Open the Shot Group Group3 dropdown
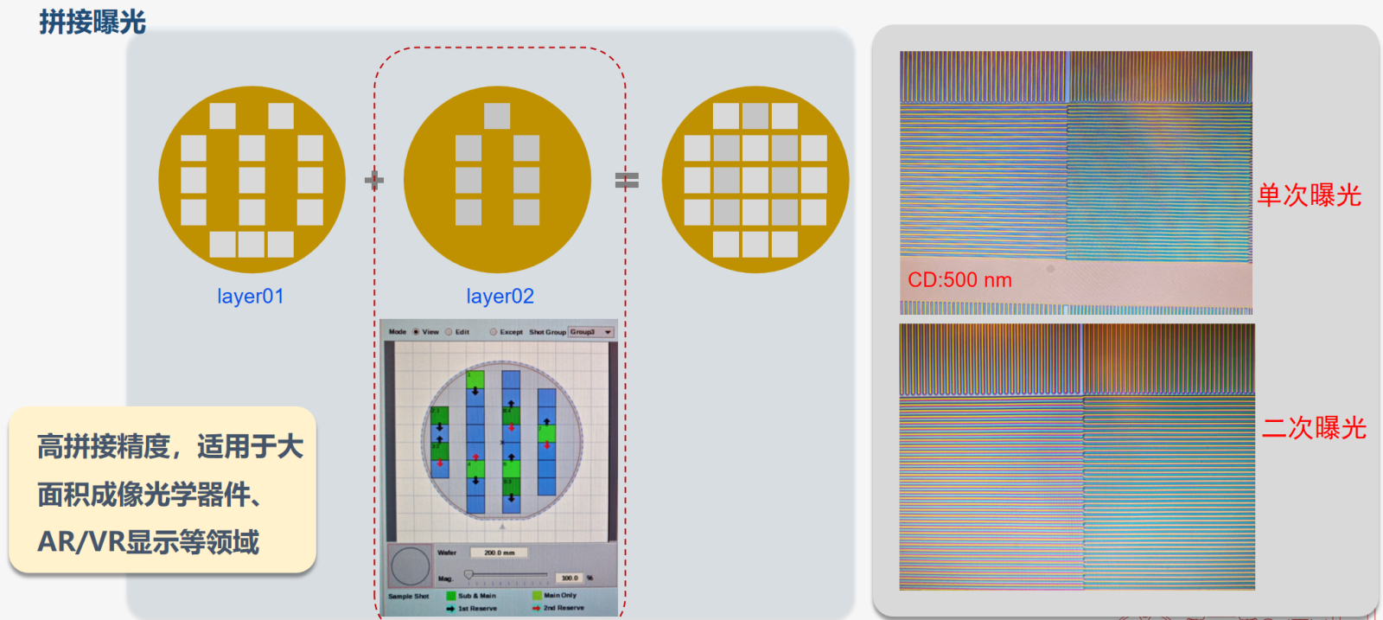The width and height of the screenshot is (1383, 620). [x=591, y=332]
